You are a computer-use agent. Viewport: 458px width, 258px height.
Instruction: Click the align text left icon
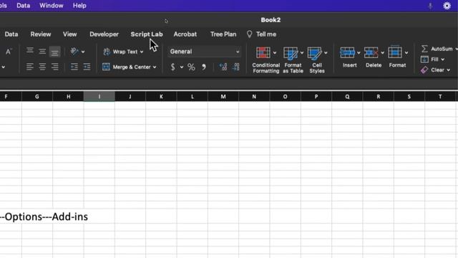coord(30,67)
